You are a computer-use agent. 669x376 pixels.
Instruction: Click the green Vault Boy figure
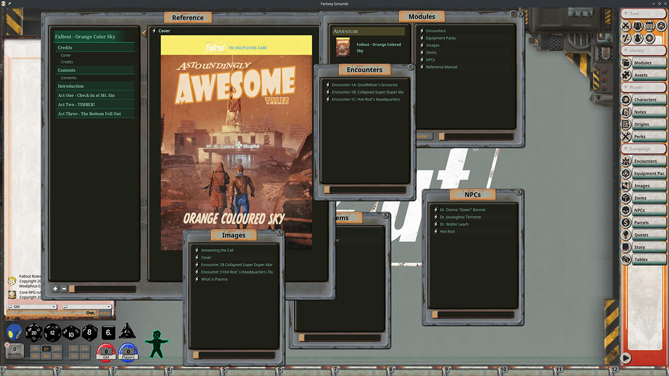[156, 344]
